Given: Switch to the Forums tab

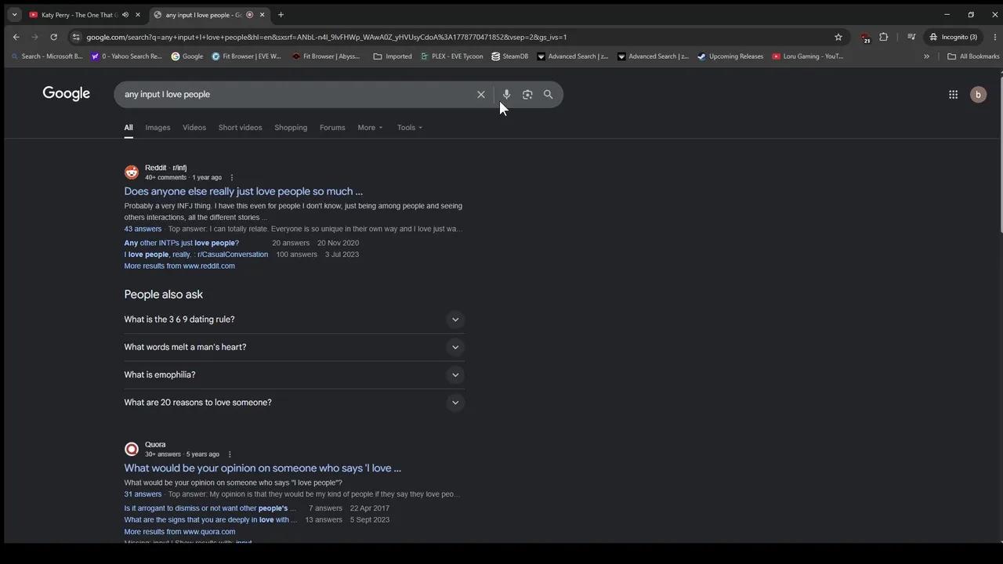Looking at the screenshot, I should 332,128.
